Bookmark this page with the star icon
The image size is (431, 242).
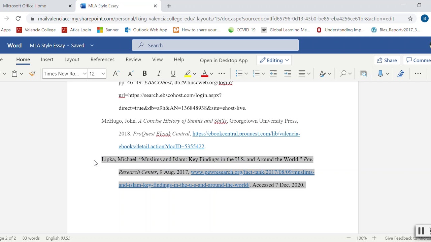coord(410,19)
